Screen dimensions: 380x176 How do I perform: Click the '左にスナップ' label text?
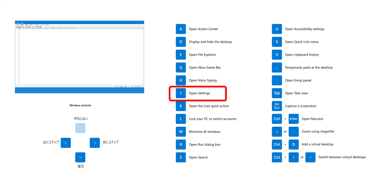pos(51,142)
